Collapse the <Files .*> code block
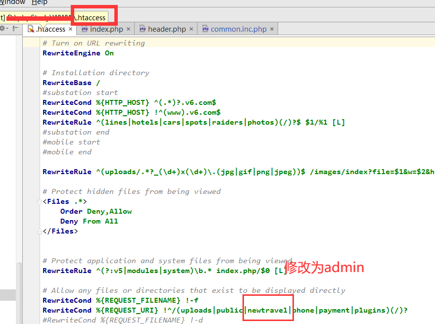This screenshot has height=324, width=435. click(40, 202)
